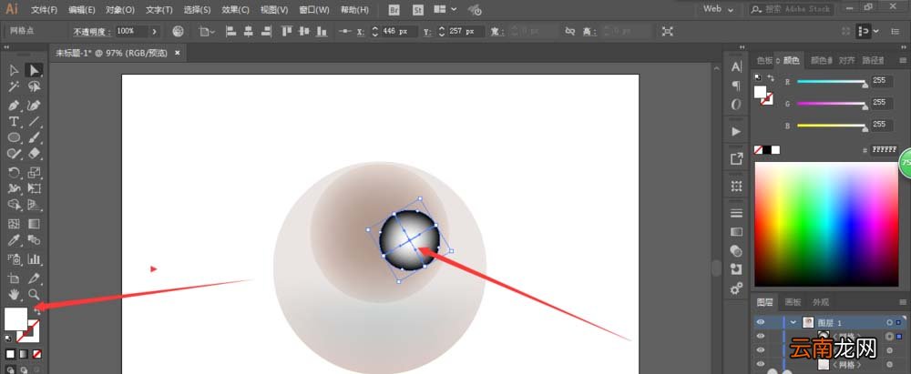Switch to the 外观 tab
Viewport: 911px width, 374px height.
(821, 302)
